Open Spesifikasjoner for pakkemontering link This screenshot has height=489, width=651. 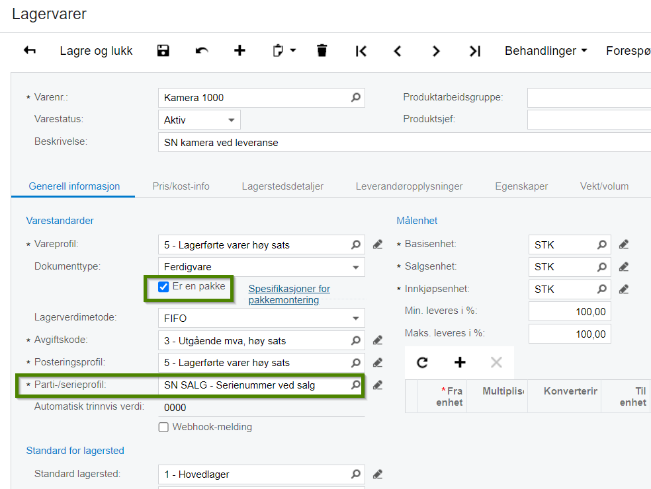click(x=289, y=294)
